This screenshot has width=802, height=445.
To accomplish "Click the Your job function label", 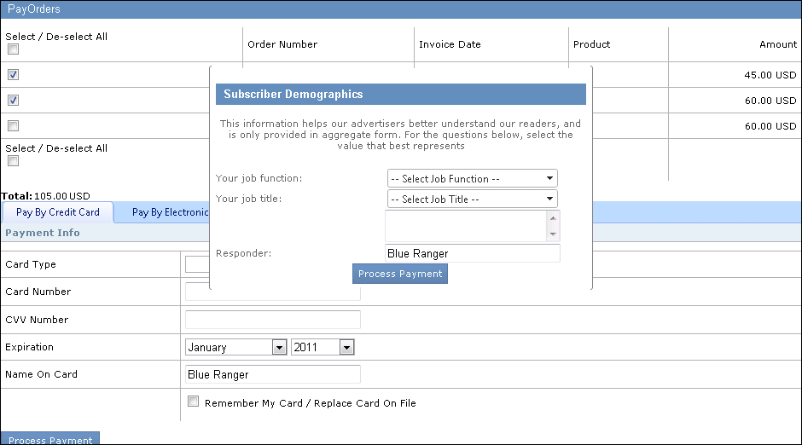I will coord(259,178).
